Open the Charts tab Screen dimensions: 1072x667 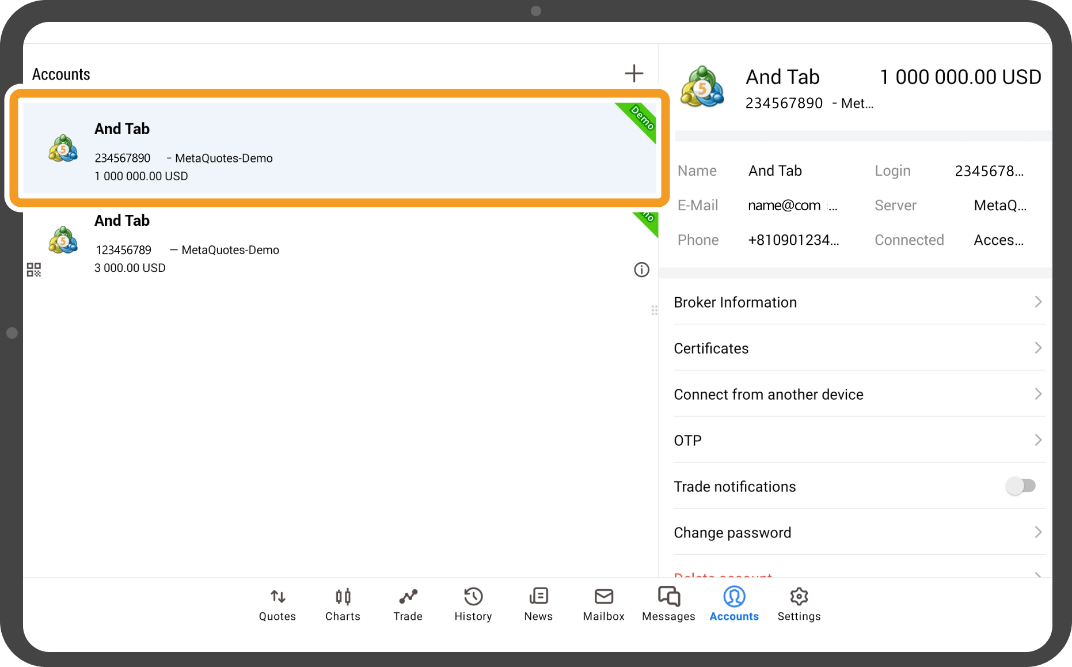(x=343, y=604)
